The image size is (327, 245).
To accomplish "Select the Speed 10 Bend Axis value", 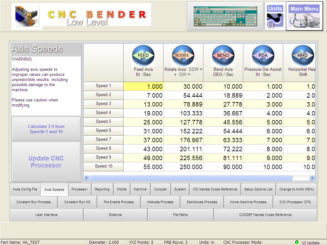I will point(223,167).
